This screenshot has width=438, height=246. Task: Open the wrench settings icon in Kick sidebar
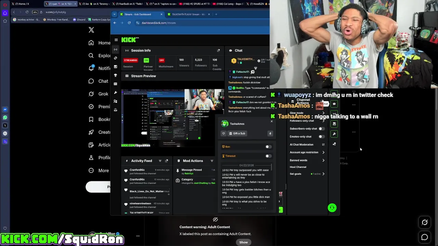tap(115, 93)
